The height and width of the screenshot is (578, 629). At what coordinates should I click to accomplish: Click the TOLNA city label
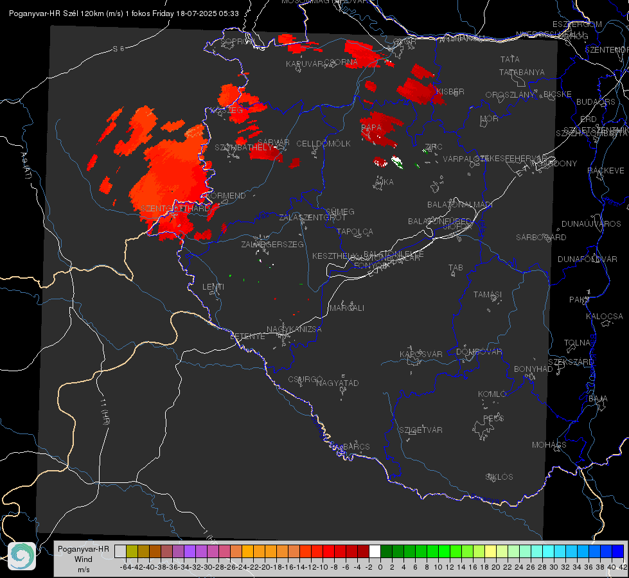point(578,343)
